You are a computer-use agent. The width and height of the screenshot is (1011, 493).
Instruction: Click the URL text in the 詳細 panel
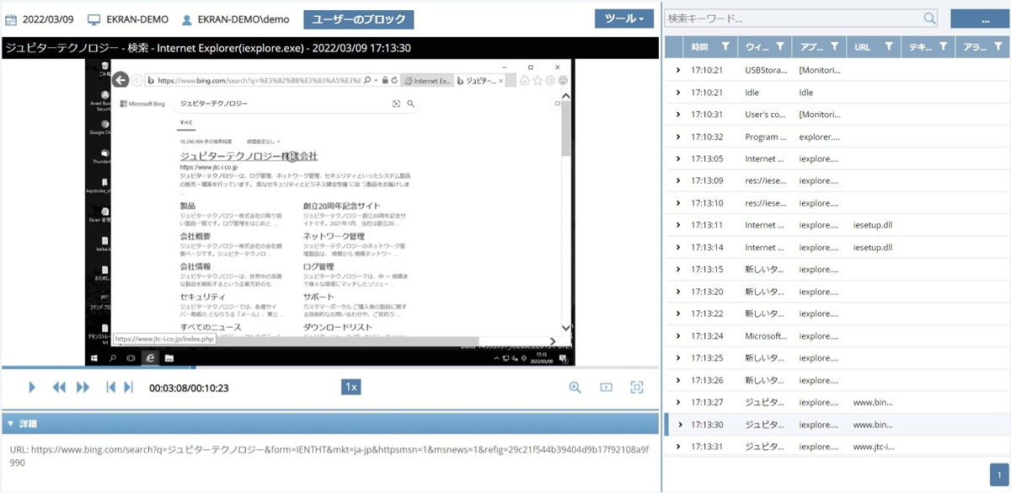point(329,456)
